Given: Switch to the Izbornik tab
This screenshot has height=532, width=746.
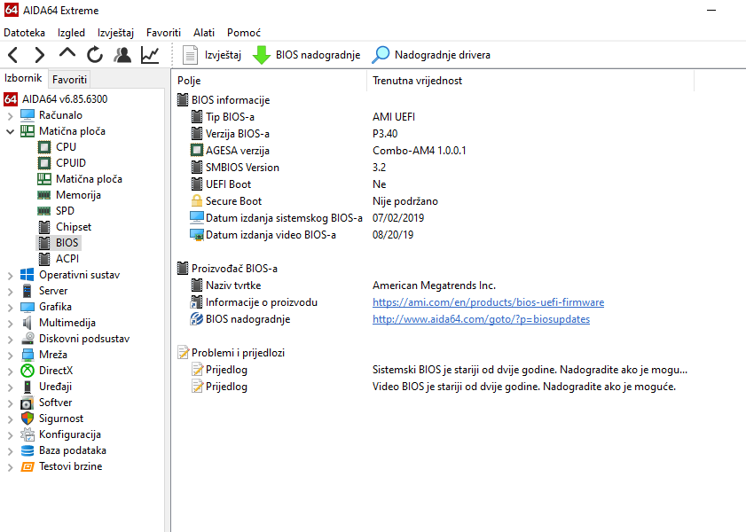Looking at the screenshot, I should point(23,78).
